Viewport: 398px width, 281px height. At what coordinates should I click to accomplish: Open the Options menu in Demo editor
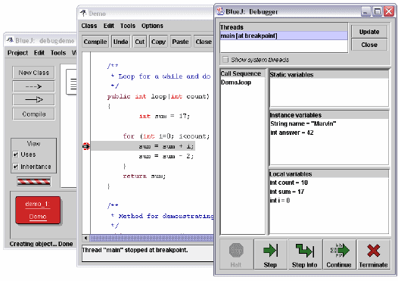click(152, 26)
